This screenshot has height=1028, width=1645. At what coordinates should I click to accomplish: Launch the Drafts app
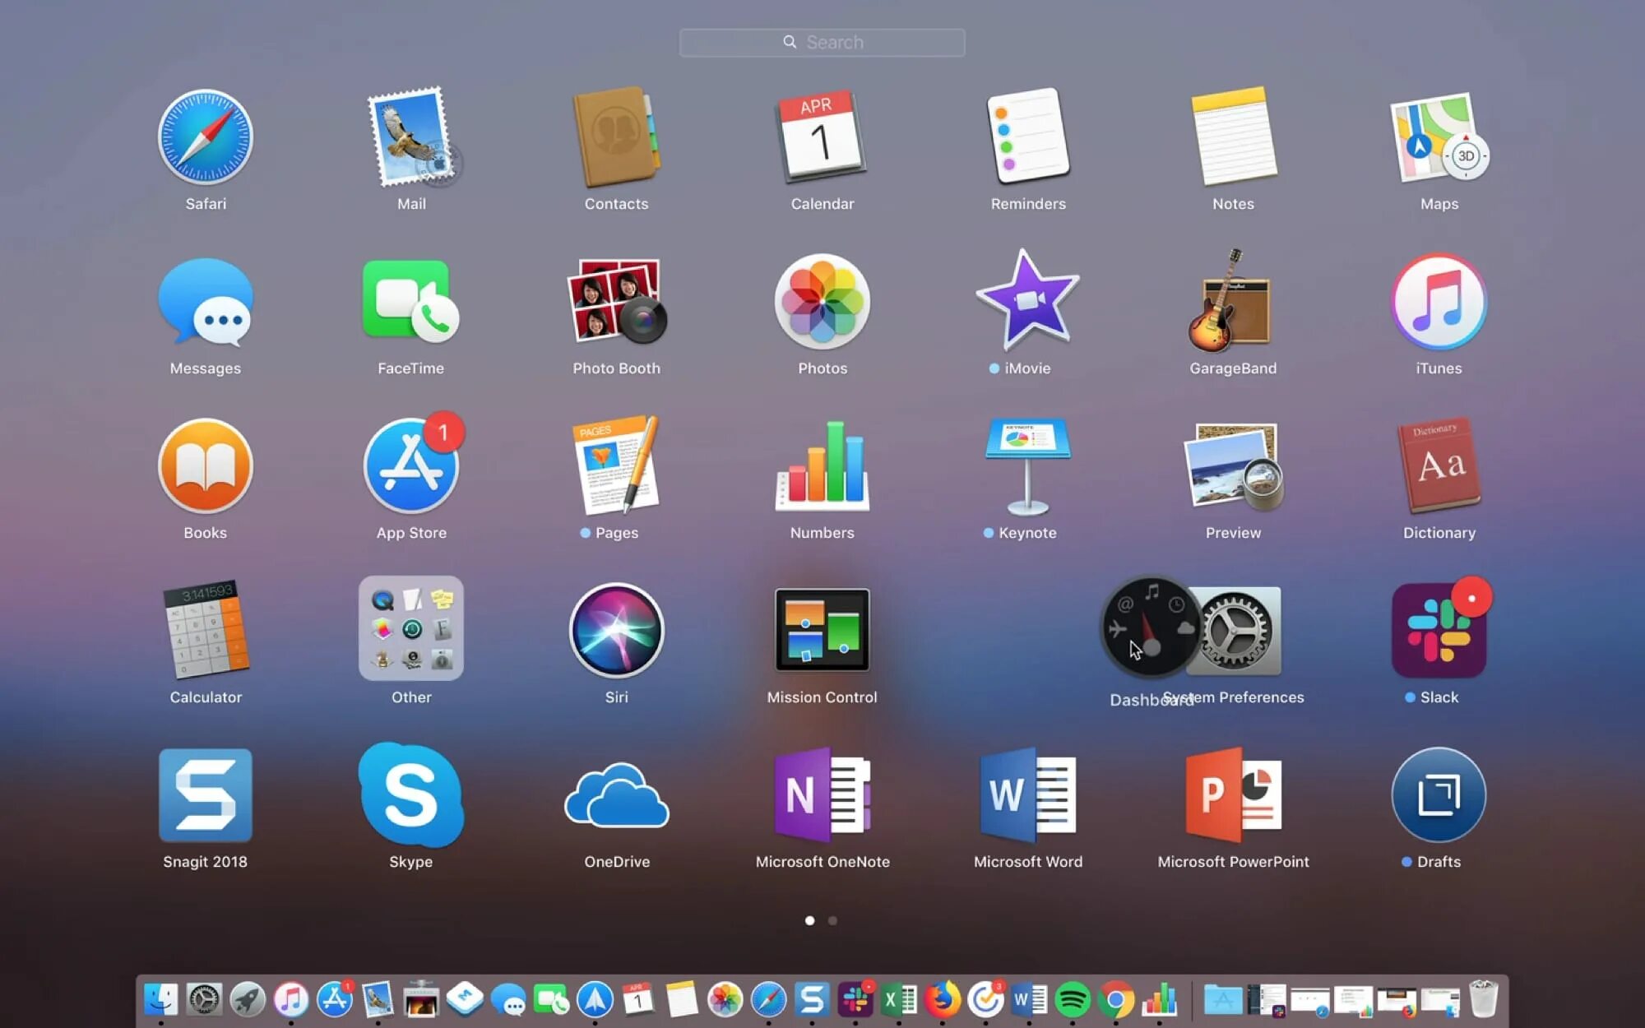(1438, 795)
